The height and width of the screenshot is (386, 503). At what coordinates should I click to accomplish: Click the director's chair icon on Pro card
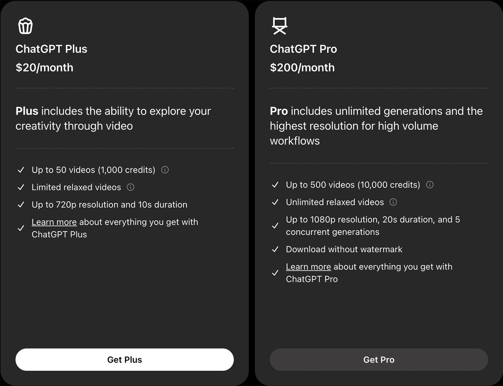pyautogui.click(x=279, y=26)
